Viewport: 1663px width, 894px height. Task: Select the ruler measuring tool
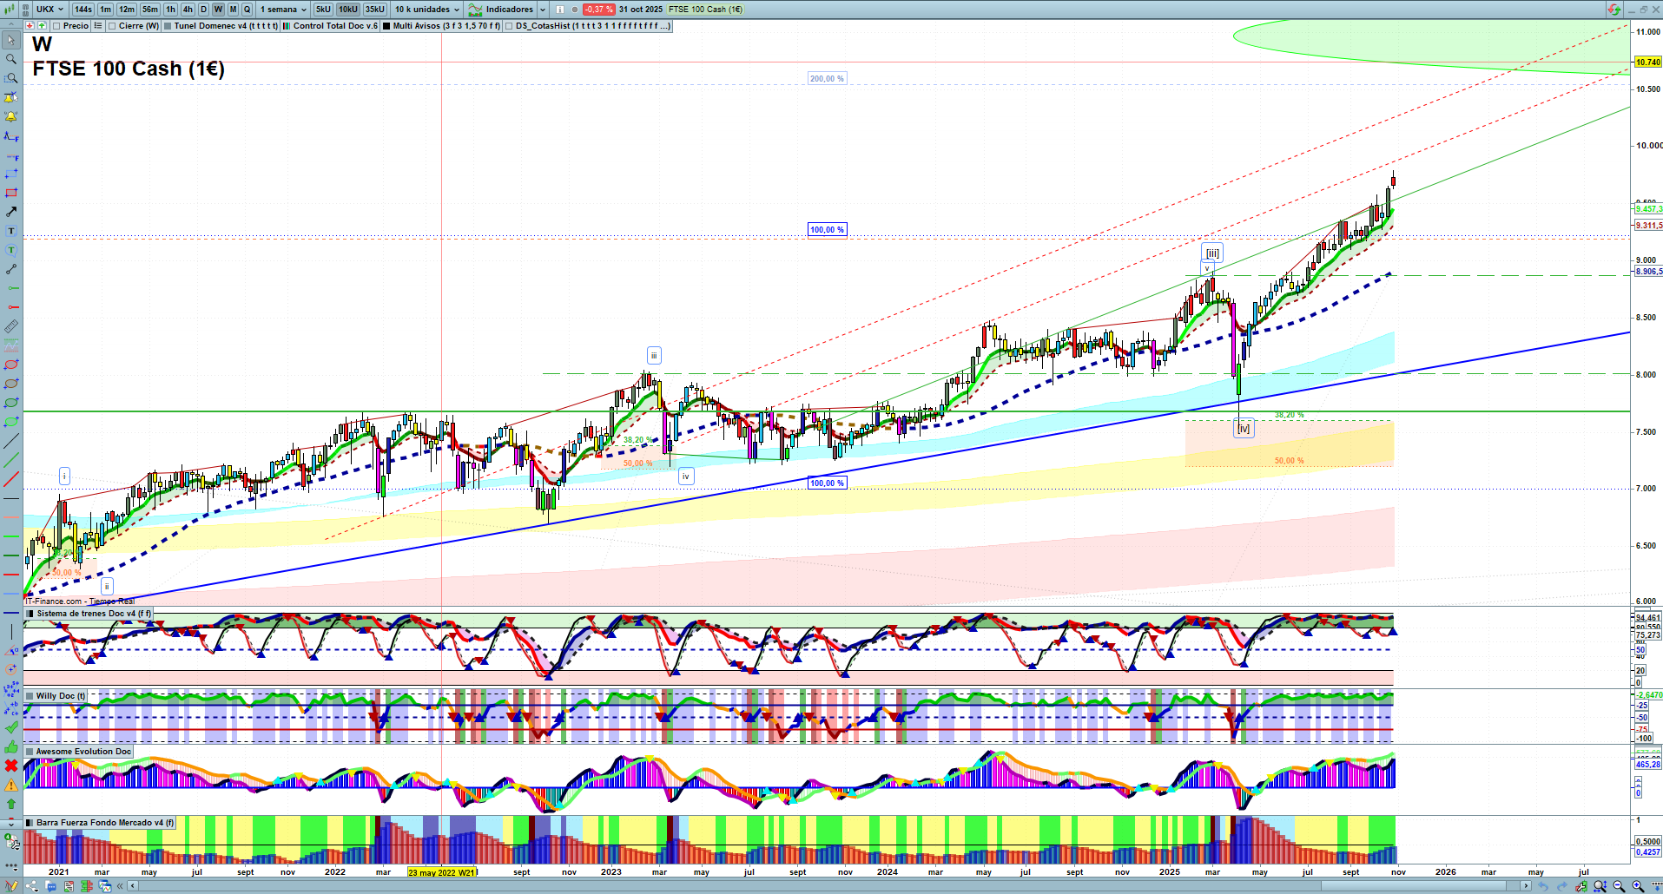11,326
